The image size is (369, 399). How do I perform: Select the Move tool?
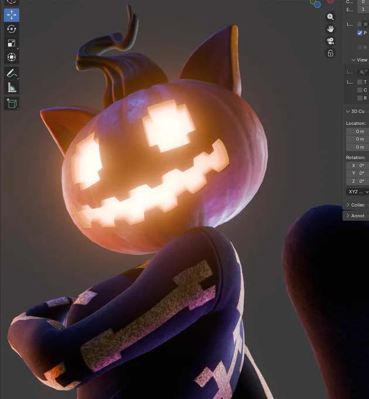coord(12,15)
